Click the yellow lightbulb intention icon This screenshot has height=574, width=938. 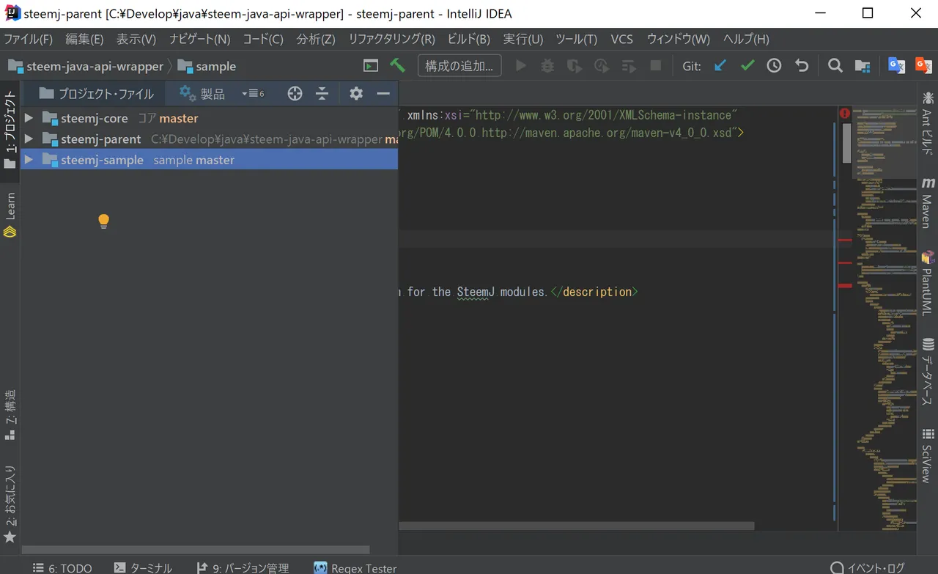click(x=103, y=221)
